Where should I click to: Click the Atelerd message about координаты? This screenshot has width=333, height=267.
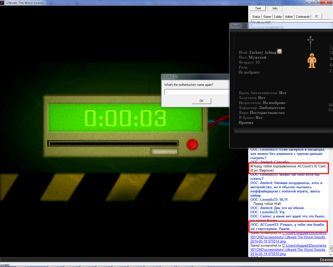tap(286, 189)
